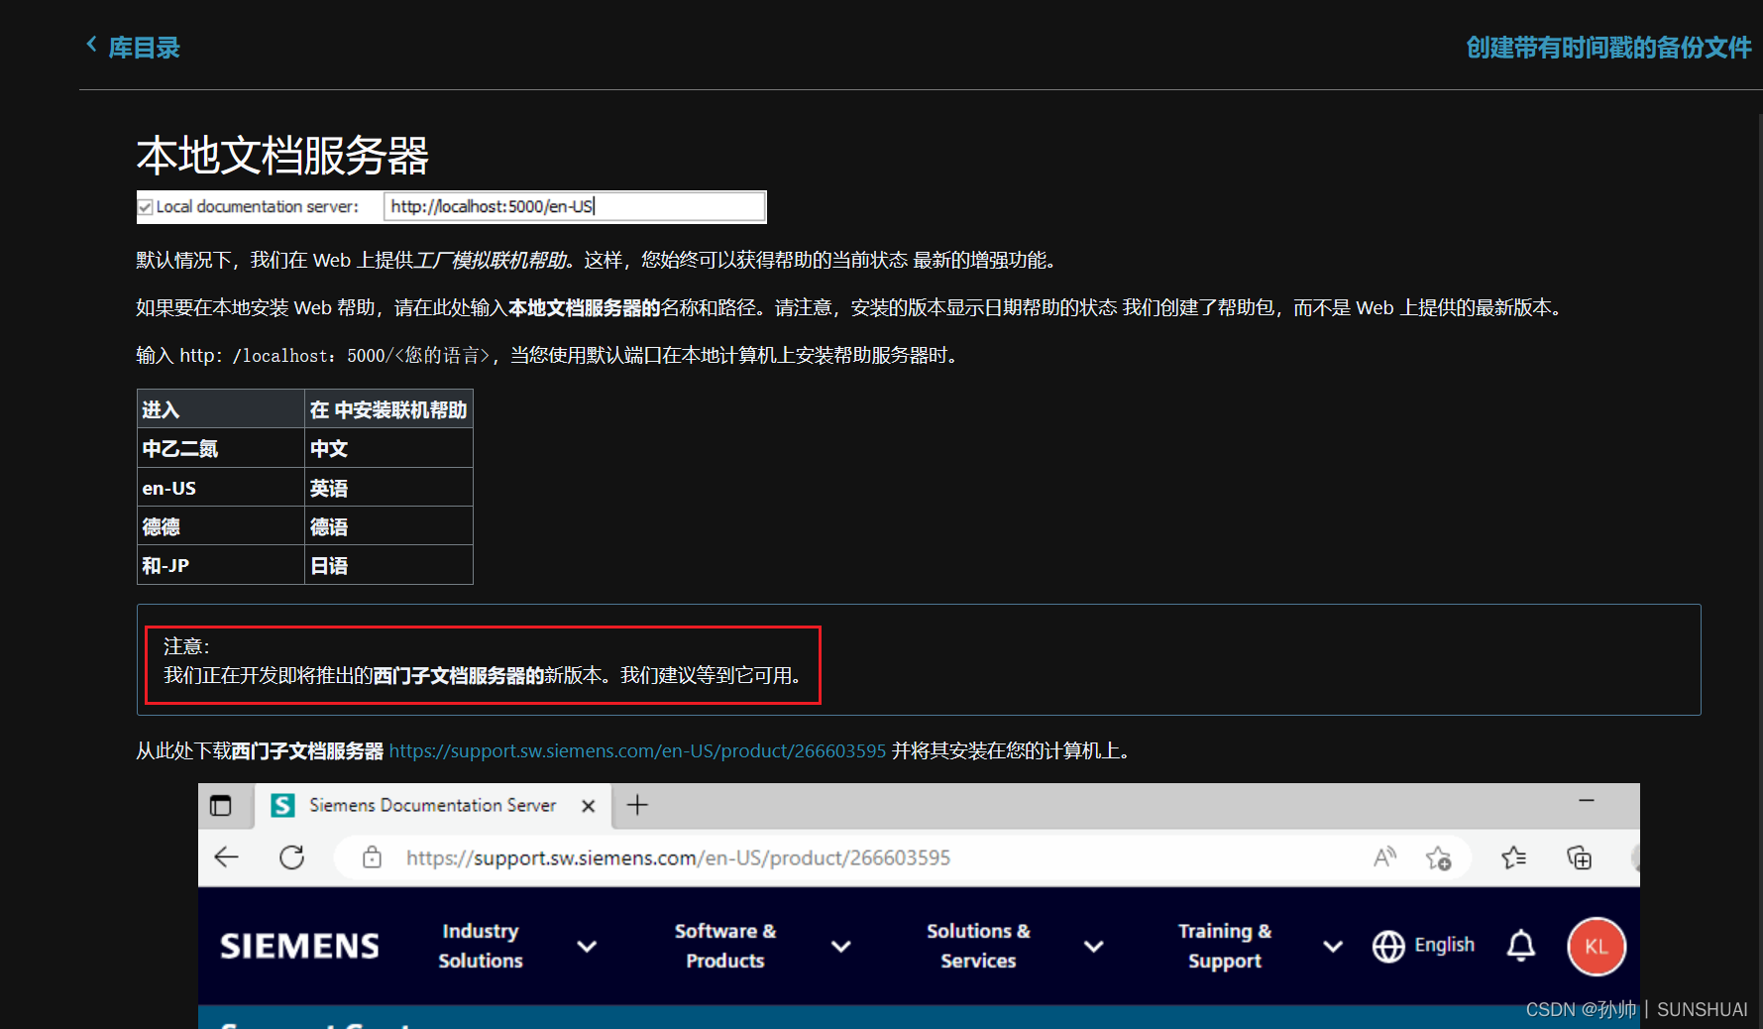Open Solutions & Services menu
The width and height of the screenshot is (1763, 1029).
coord(978,946)
